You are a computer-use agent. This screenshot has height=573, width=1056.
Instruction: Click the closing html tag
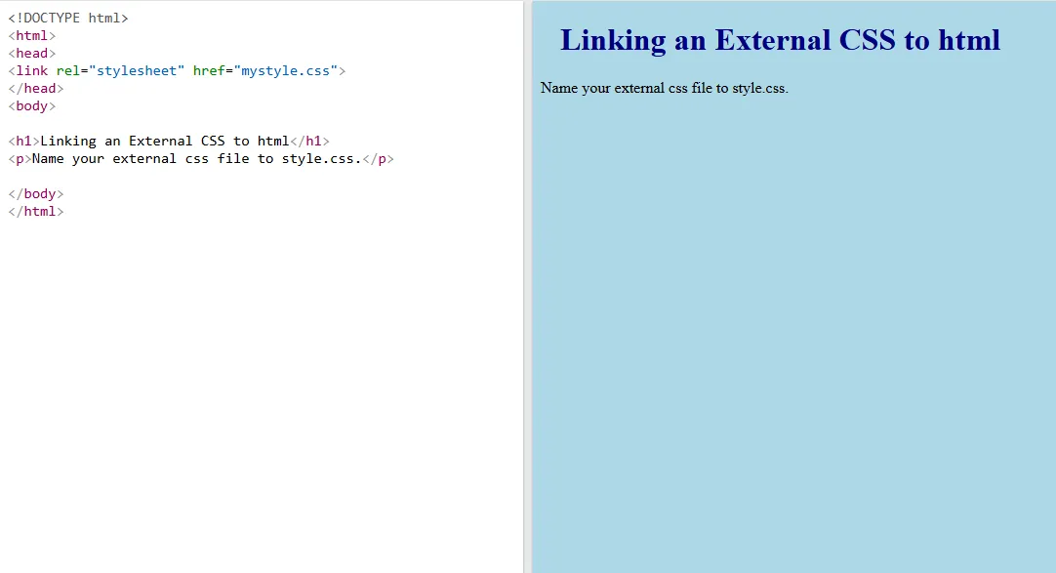tap(35, 211)
